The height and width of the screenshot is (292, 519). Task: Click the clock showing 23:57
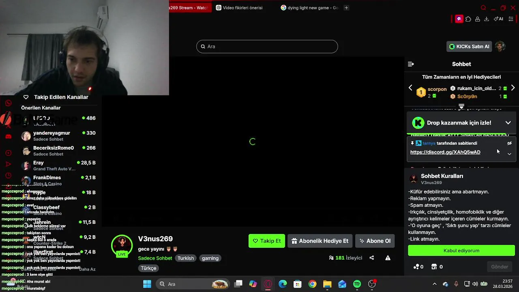click(507, 281)
